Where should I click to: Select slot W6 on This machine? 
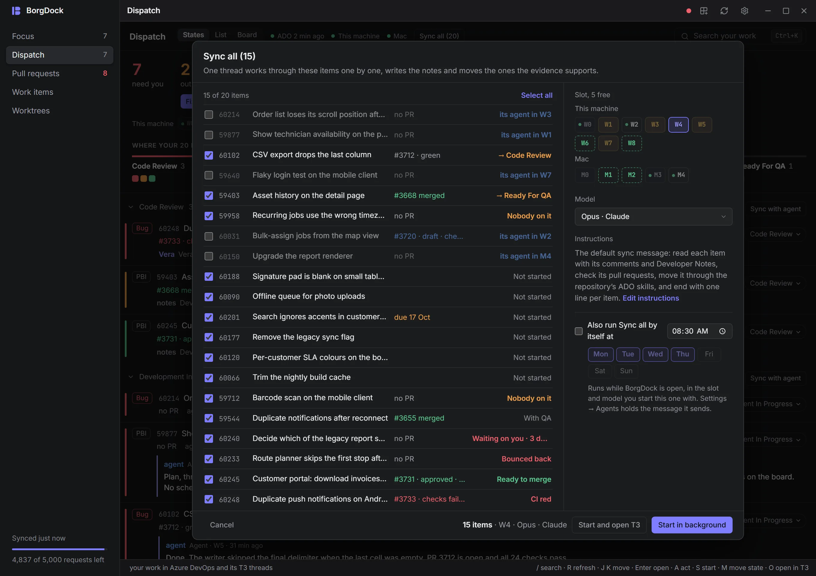point(585,143)
